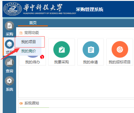Image resolution: width=134 pixels, height=113 pixels.
Task: Open the 采购 sidebar document icon
Action: (9, 26)
